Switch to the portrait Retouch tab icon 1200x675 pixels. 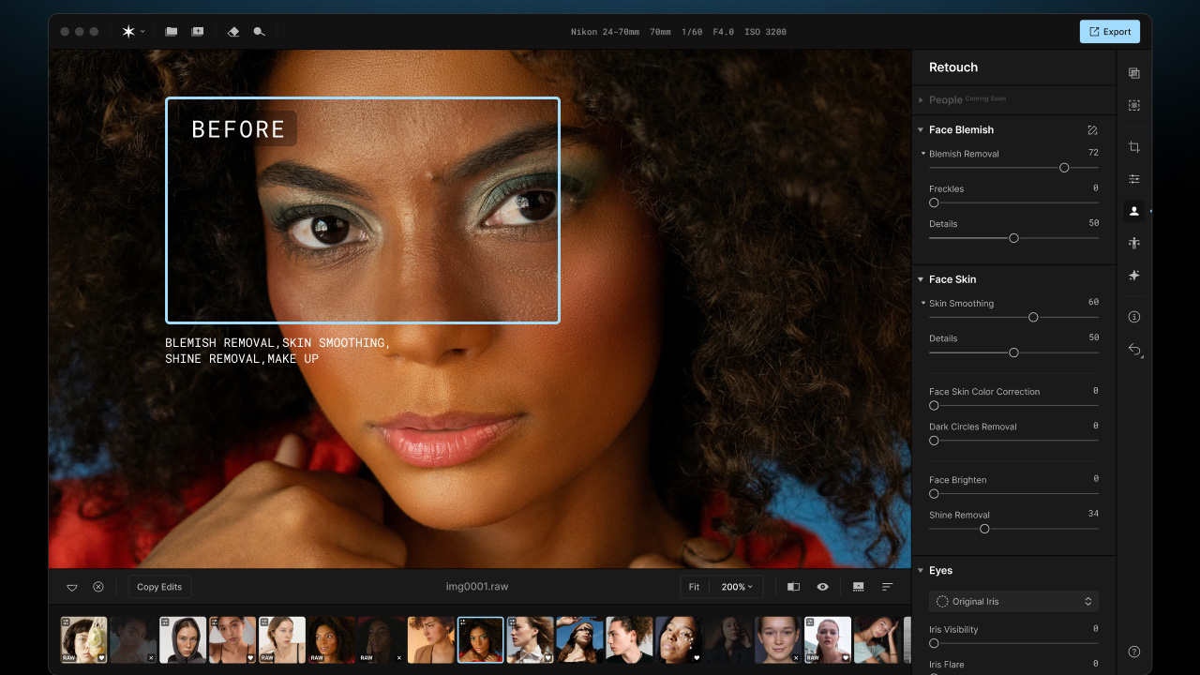(1133, 211)
